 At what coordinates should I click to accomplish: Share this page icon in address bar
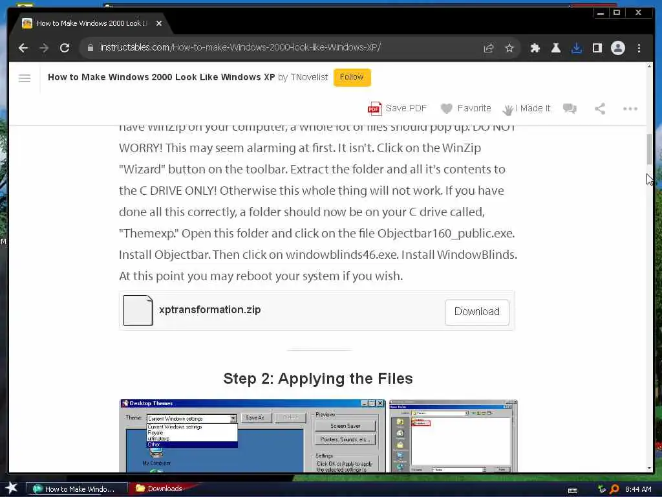489,48
